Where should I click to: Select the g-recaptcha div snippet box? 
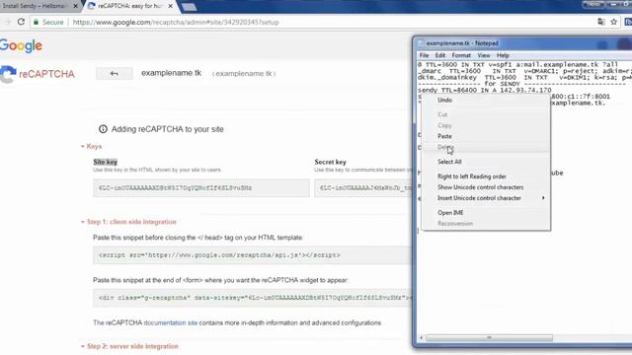pyautogui.click(x=253, y=298)
